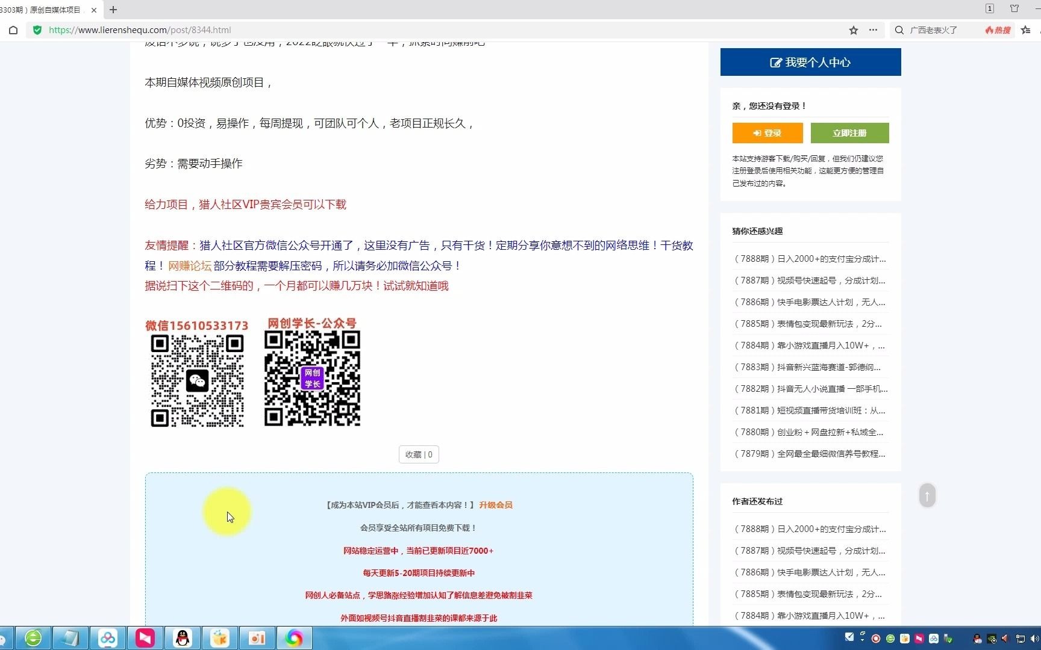The height and width of the screenshot is (650, 1041).
Task: Open Baidu Netdisk taskbar icon
Action: click(108, 638)
